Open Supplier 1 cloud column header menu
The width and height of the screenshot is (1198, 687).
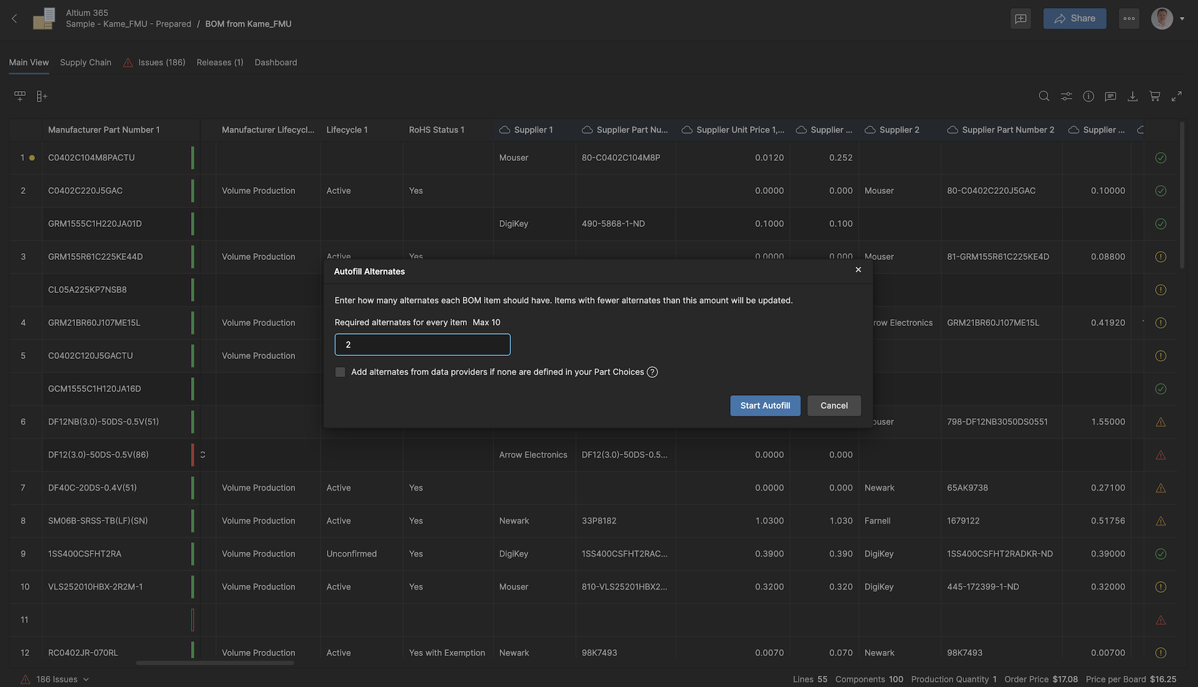[x=504, y=130]
